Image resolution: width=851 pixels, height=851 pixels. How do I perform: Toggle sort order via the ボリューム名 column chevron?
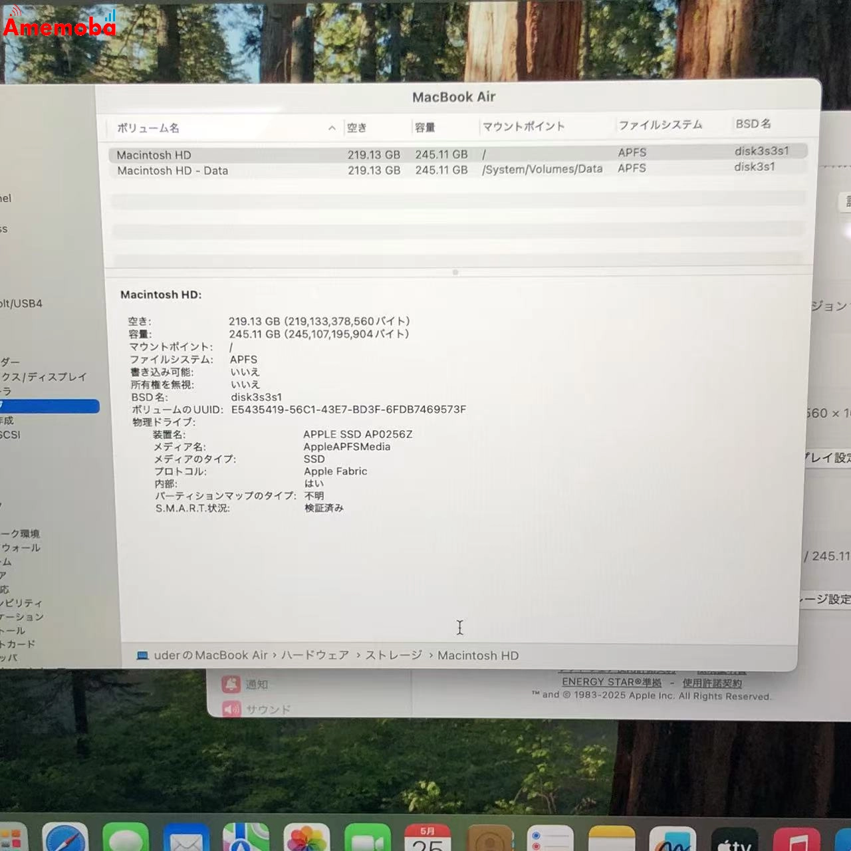[x=332, y=128]
